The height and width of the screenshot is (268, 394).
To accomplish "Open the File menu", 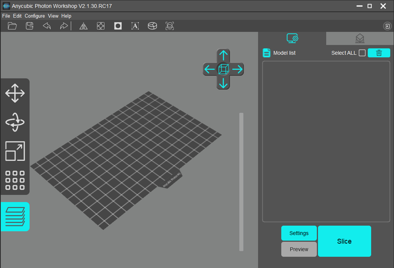I will 6,16.
